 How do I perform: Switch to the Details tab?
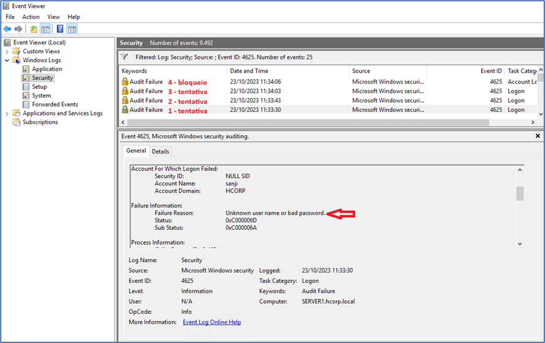tap(160, 151)
